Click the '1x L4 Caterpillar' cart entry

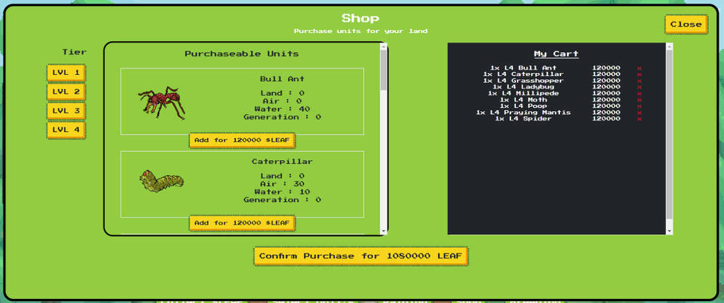pyautogui.click(x=523, y=74)
